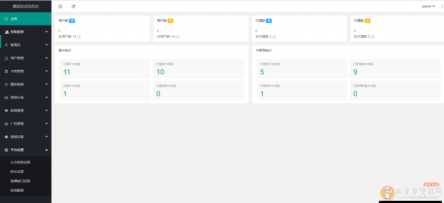Screen dimensions: 444x203
Task: Collapse the sidebar using the top toggle icon
Action: (60, 7)
